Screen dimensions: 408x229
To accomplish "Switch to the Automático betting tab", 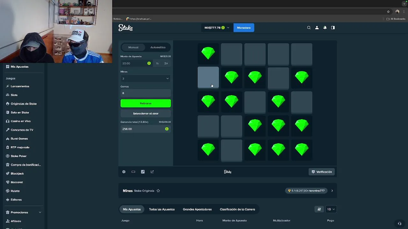I will (x=158, y=47).
